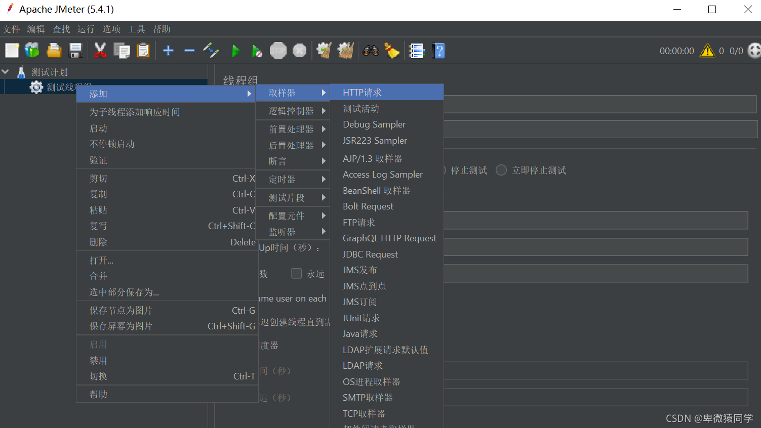Click the thread group name input field
Image resolution: width=761 pixels, height=428 pixels.
[600, 104]
